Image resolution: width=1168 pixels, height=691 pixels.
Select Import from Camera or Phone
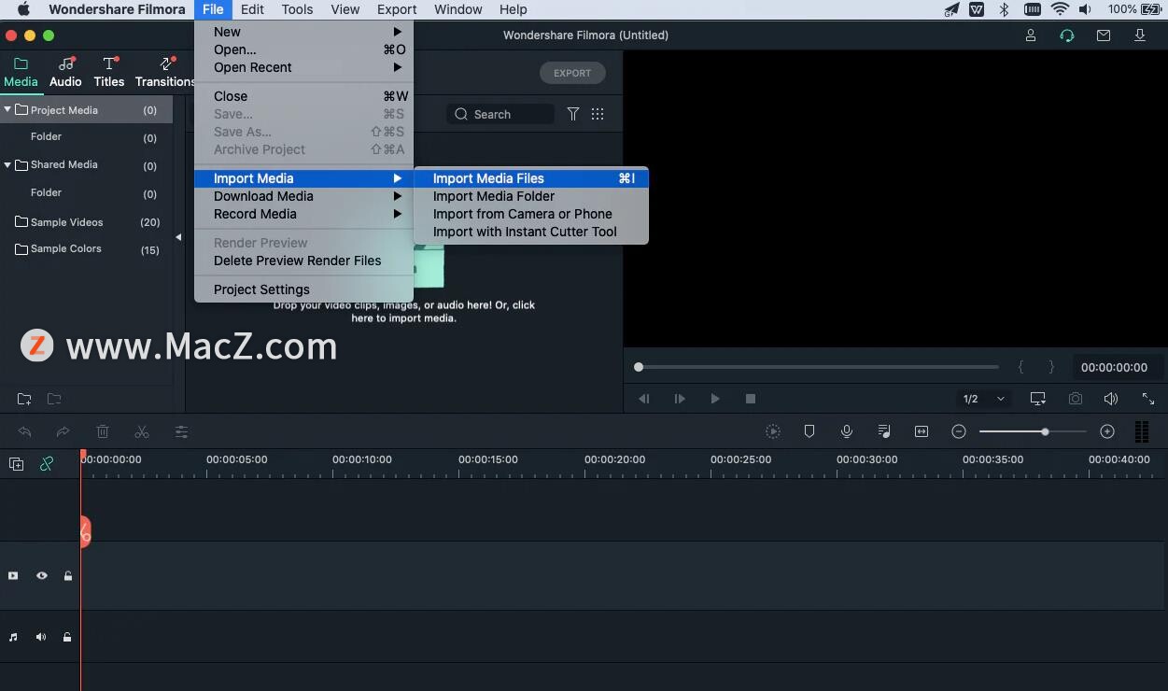pos(530,214)
